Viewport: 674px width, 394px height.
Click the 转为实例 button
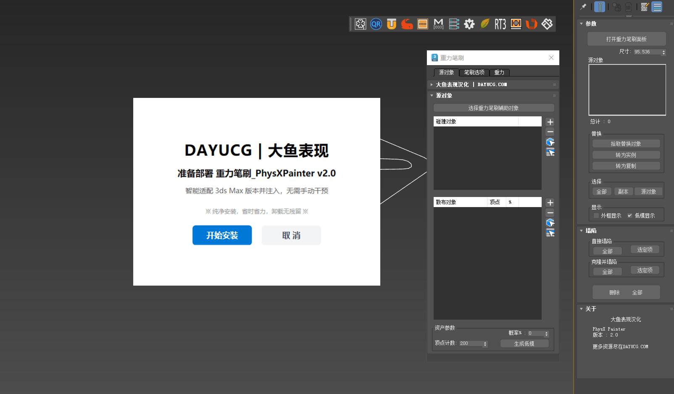click(x=626, y=155)
